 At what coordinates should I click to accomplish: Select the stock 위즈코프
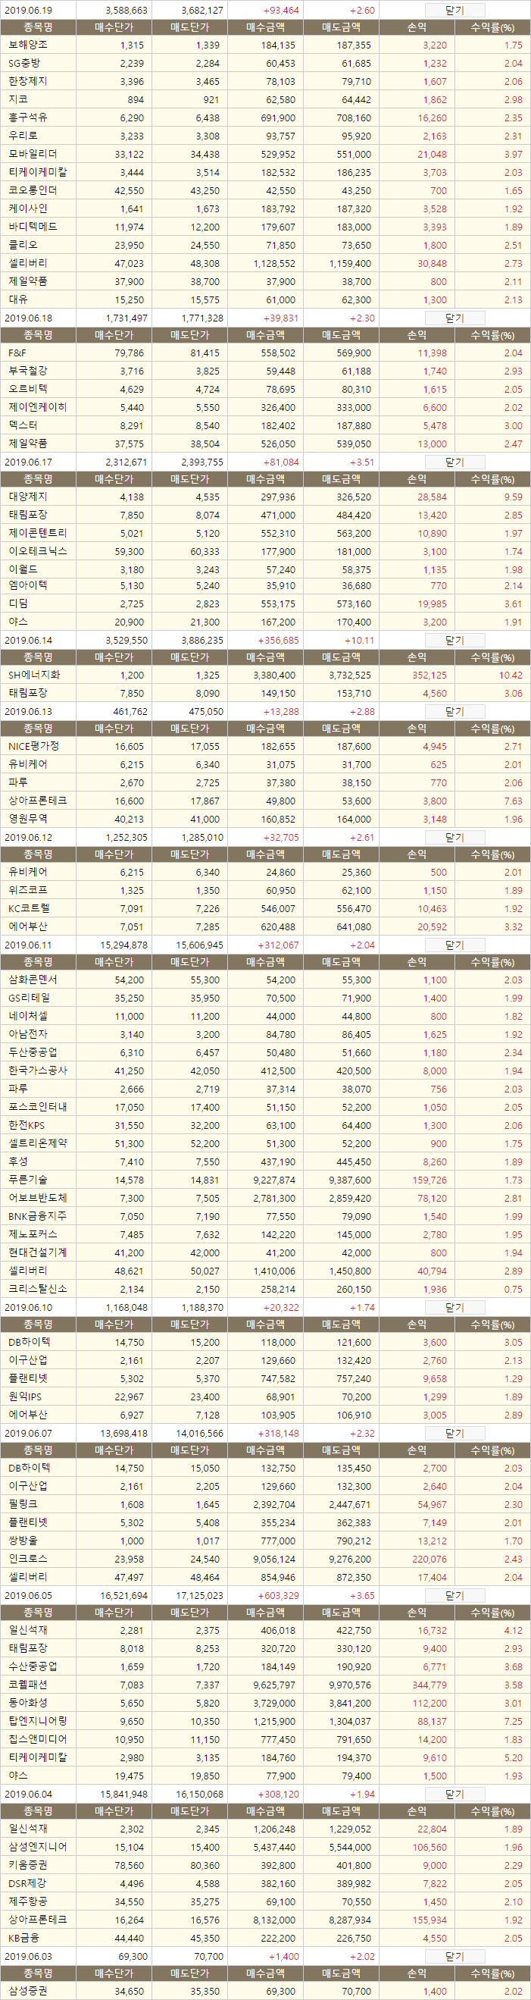[x=27, y=891]
